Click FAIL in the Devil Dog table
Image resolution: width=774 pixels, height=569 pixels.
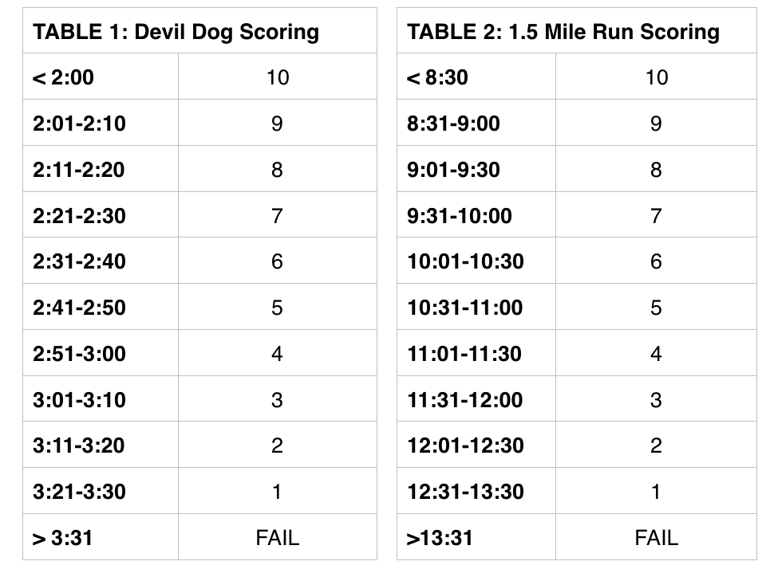coord(277,538)
